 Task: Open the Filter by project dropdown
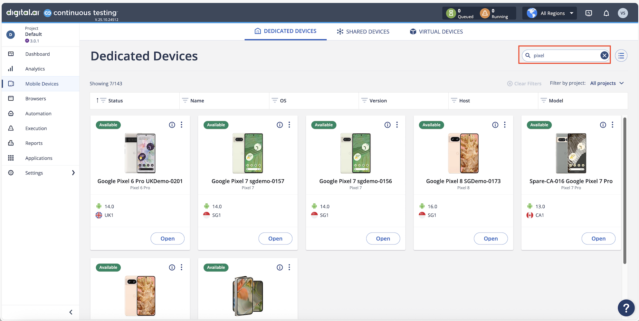[607, 83]
